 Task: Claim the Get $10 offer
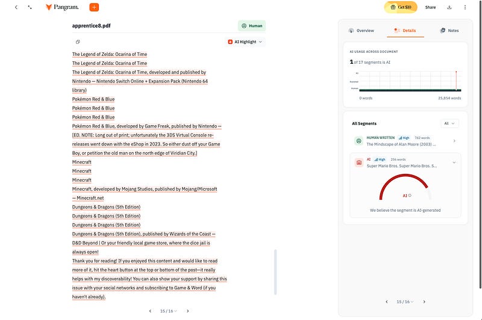[401, 7]
